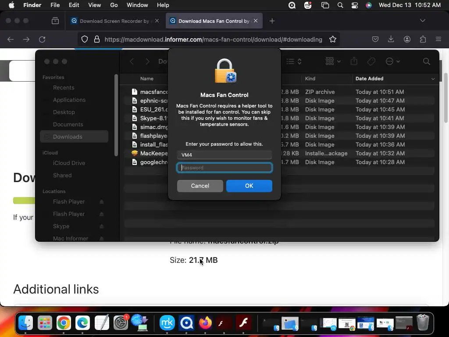Open Shared in Finder sidebar
Image resolution: width=449 pixels, height=337 pixels.
[62, 175]
